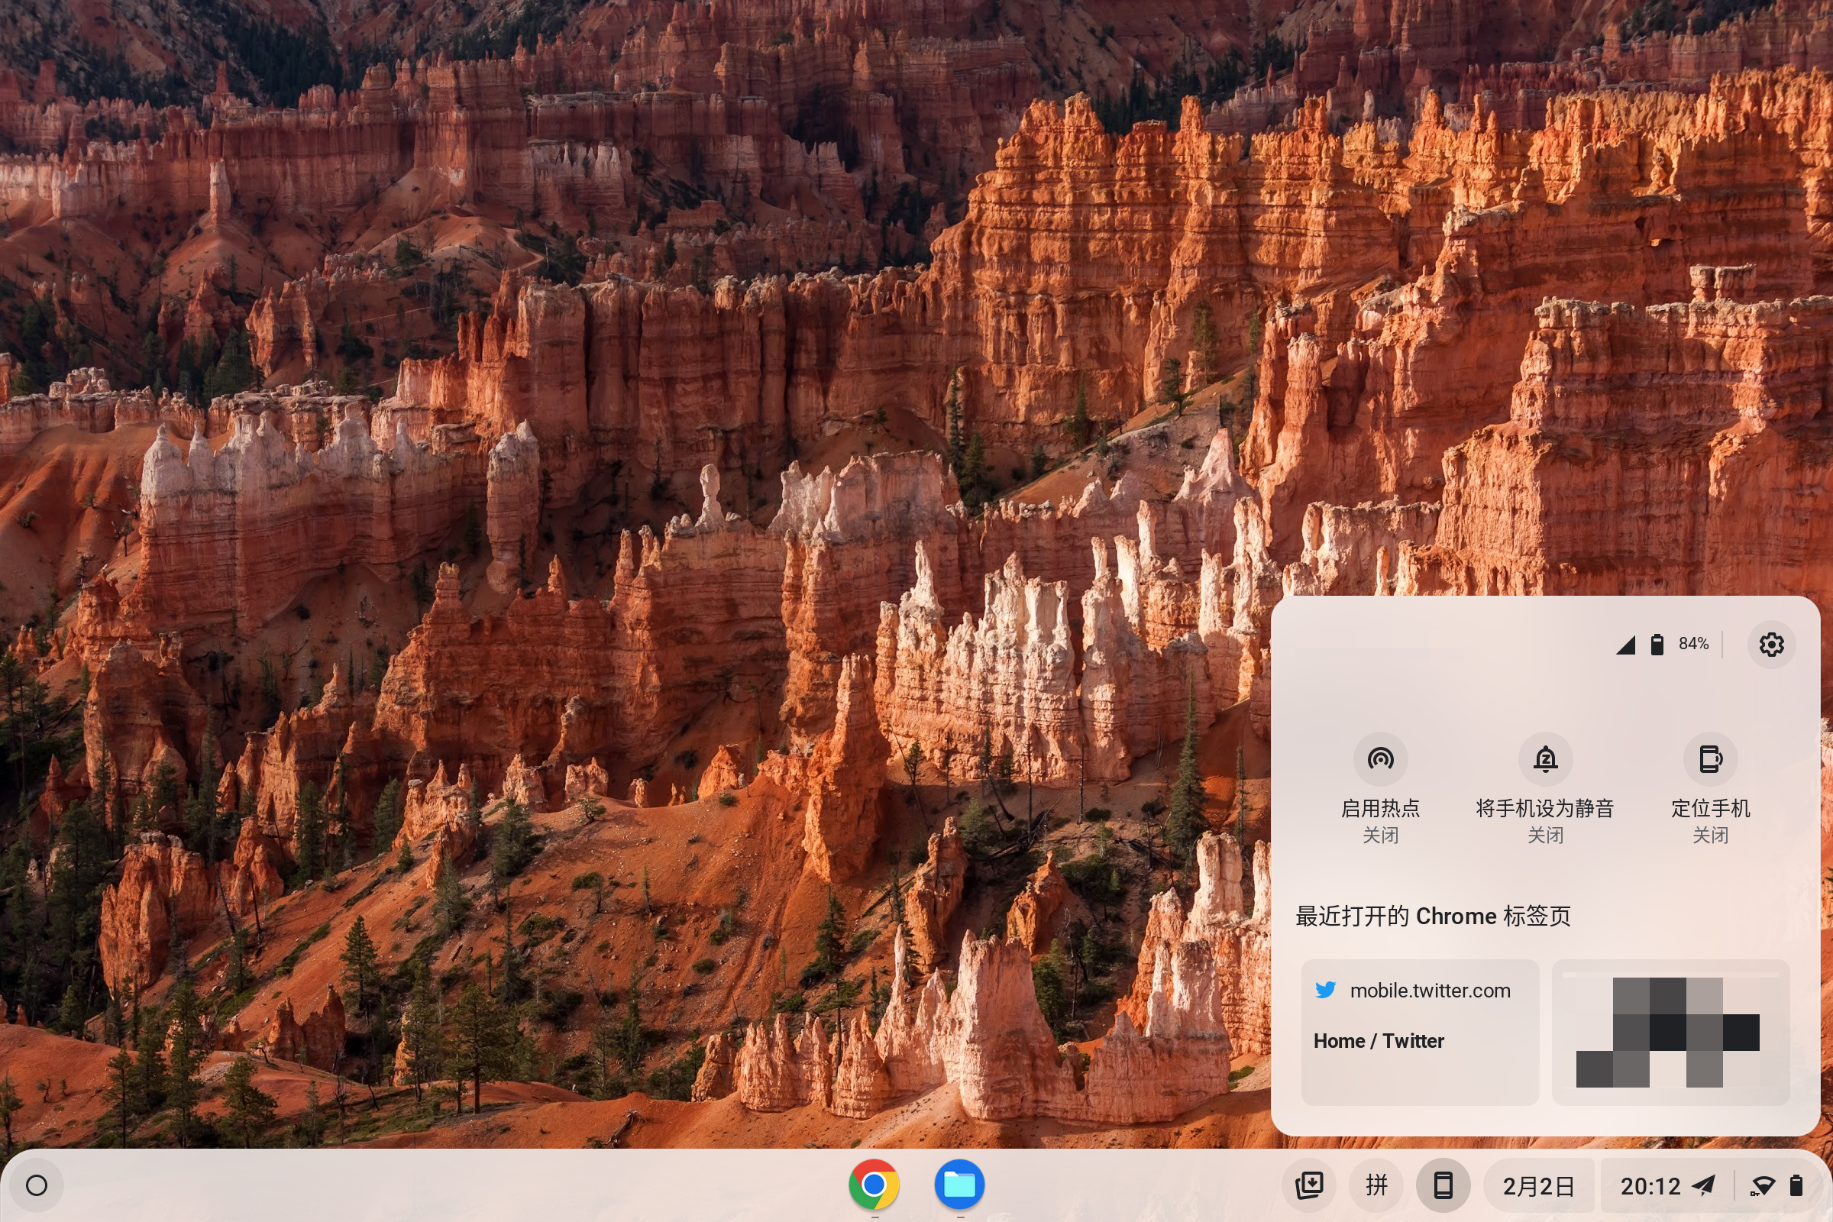
Task: Click the Twitter bird icon on the recent tab card
Action: click(1327, 991)
